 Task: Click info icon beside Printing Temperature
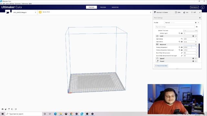(182, 47)
